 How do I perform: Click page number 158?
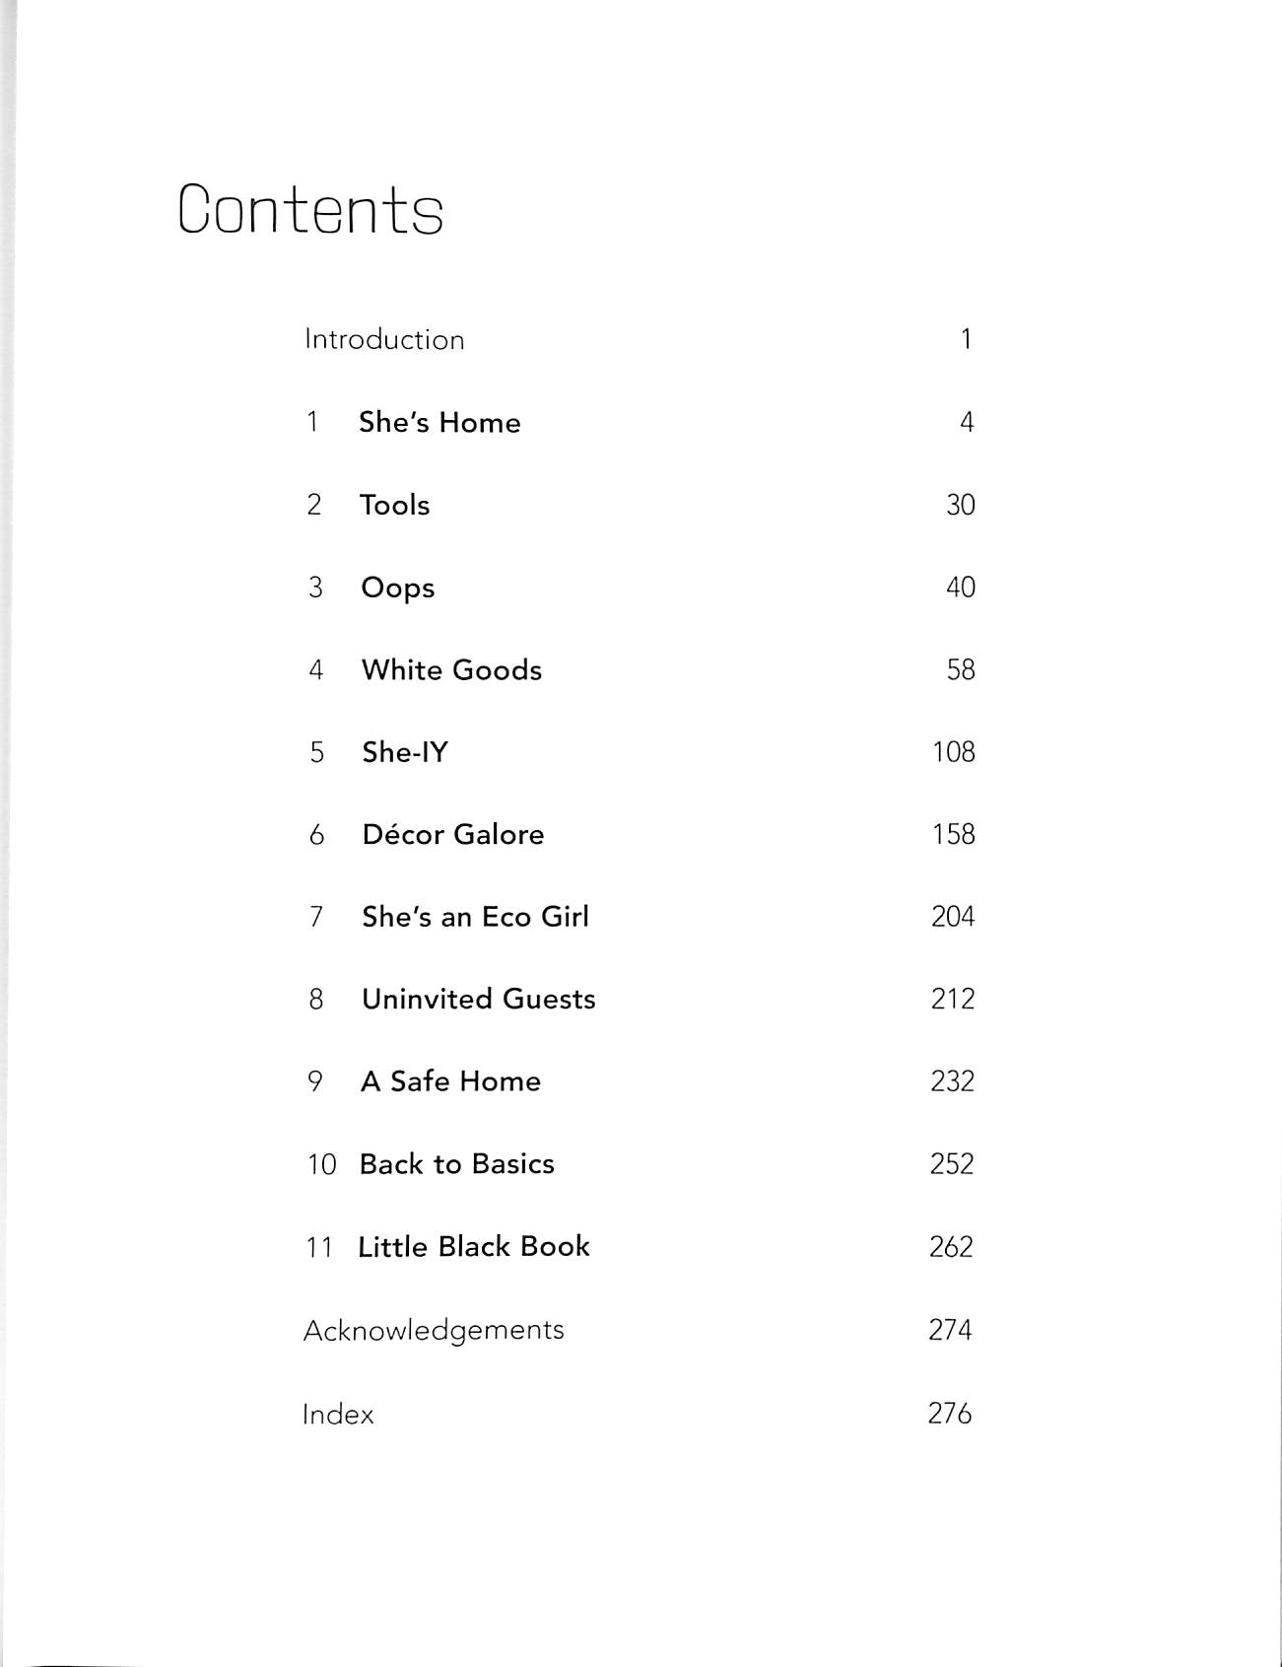(x=953, y=835)
